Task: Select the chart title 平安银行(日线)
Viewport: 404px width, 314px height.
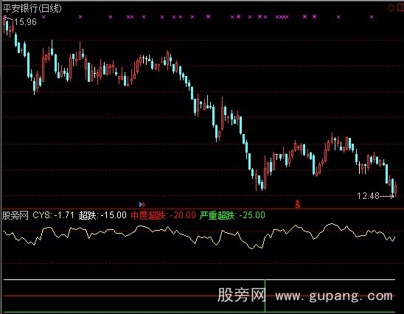Action: tap(32, 8)
